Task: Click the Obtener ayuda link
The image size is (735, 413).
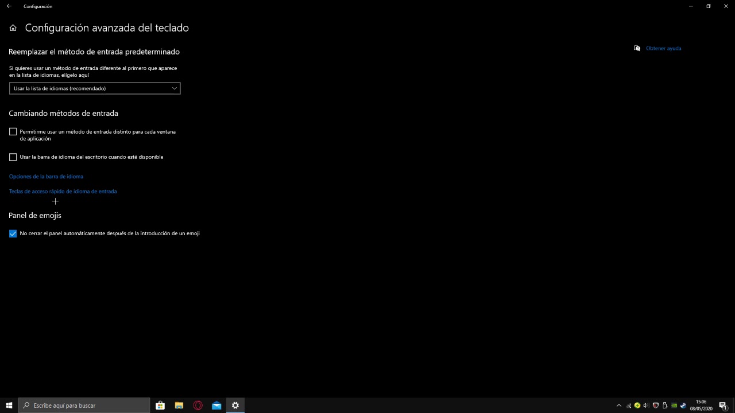Action: point(663,48)
